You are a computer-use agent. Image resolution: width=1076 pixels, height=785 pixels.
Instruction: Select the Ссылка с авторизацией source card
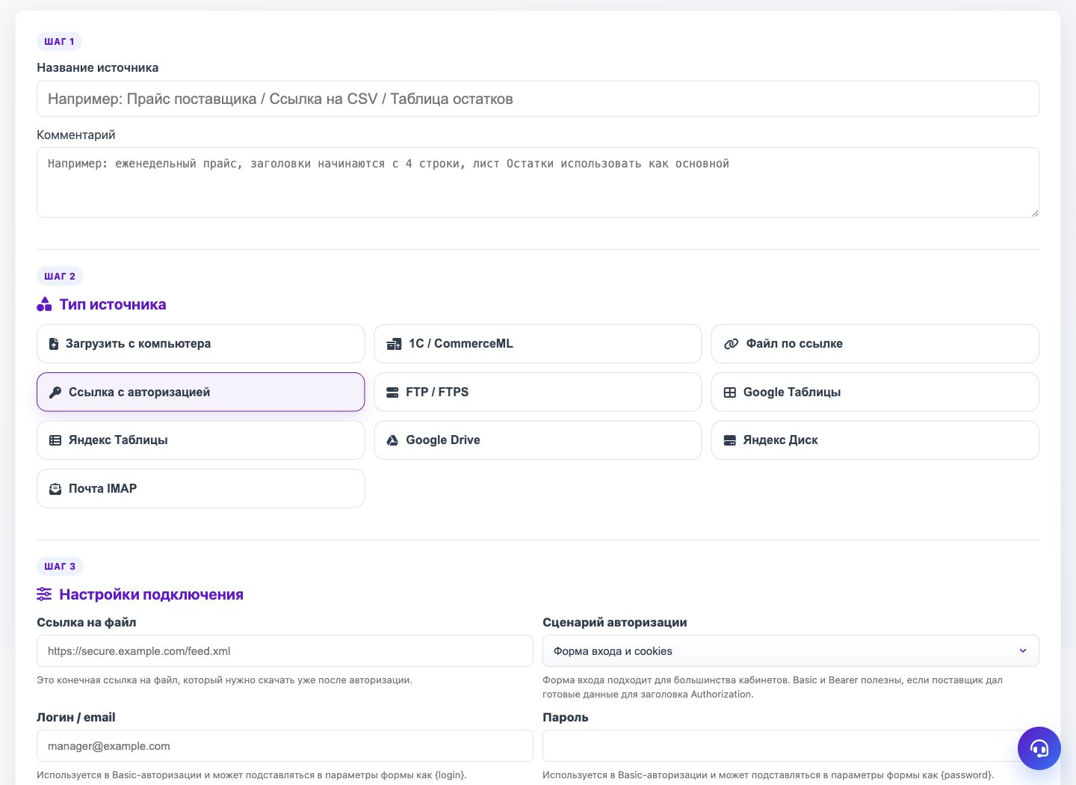[200, 392]
